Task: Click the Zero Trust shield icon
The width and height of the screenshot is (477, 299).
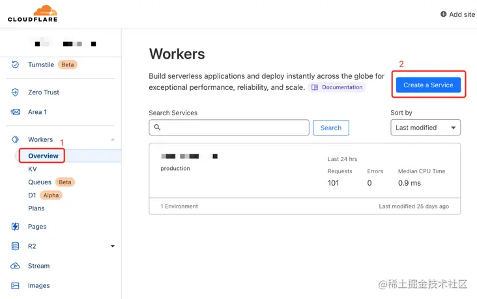Action: [15, 93]
